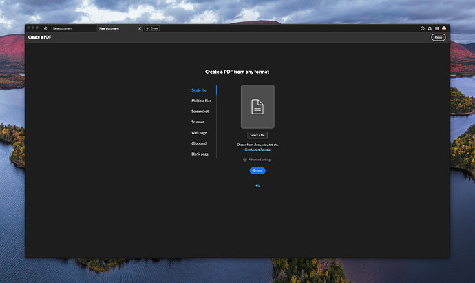This screenshot has height=283, width=475.
Task: Open the apps grid icon
Action: (437, 28)
